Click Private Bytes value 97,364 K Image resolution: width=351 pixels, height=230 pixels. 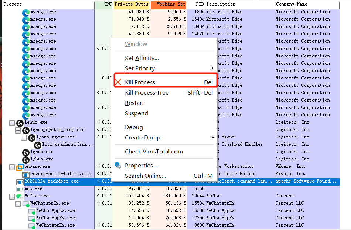tap(139, 188)
